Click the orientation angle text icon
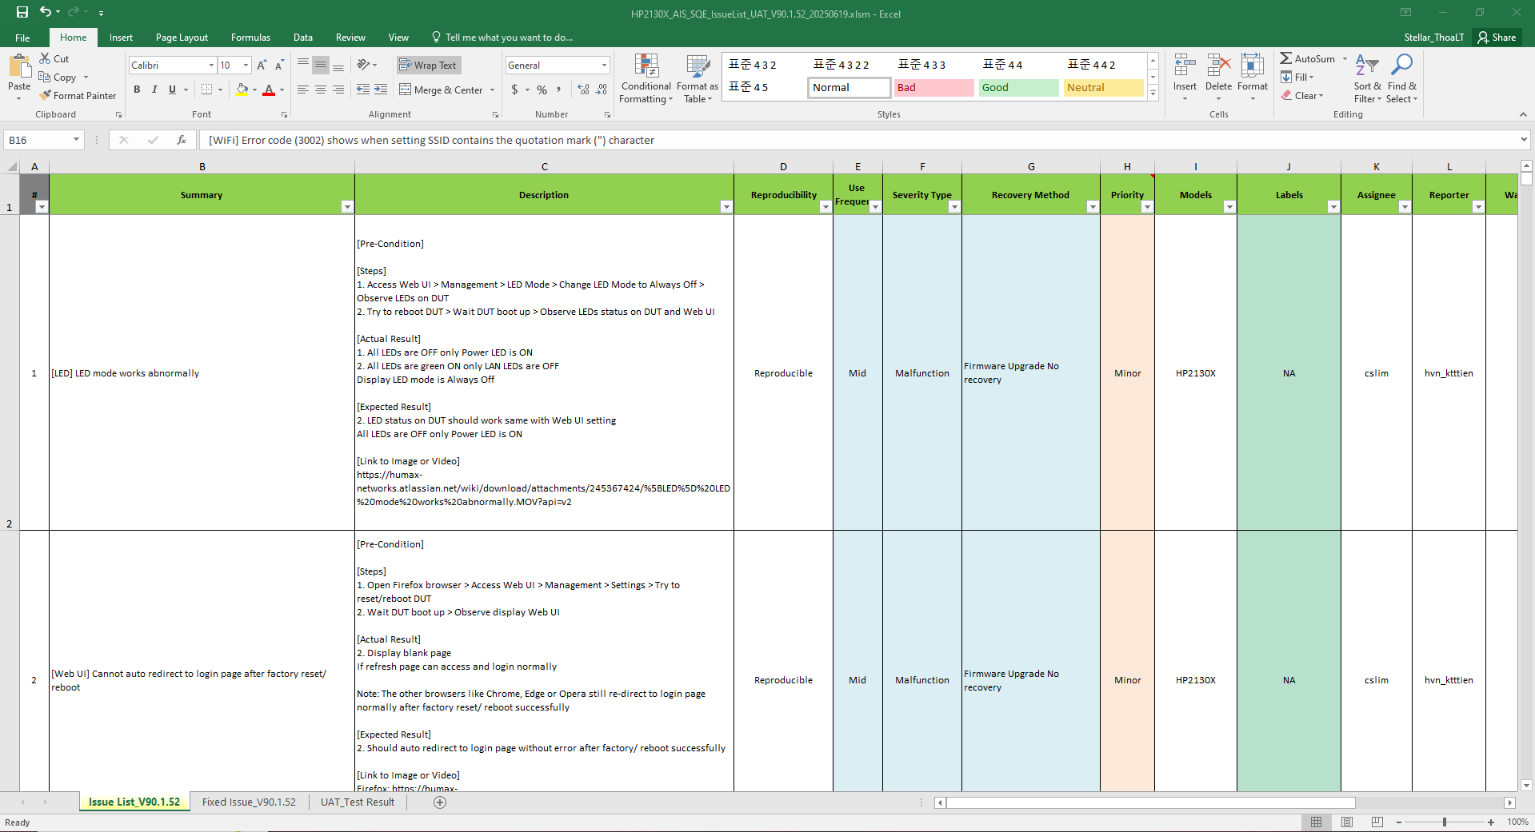This screenshot has height=832, width=1535. pos(364,65)
